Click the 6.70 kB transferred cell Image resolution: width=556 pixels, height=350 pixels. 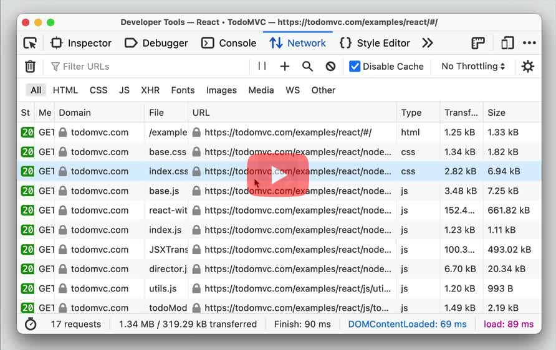(460, 269)
